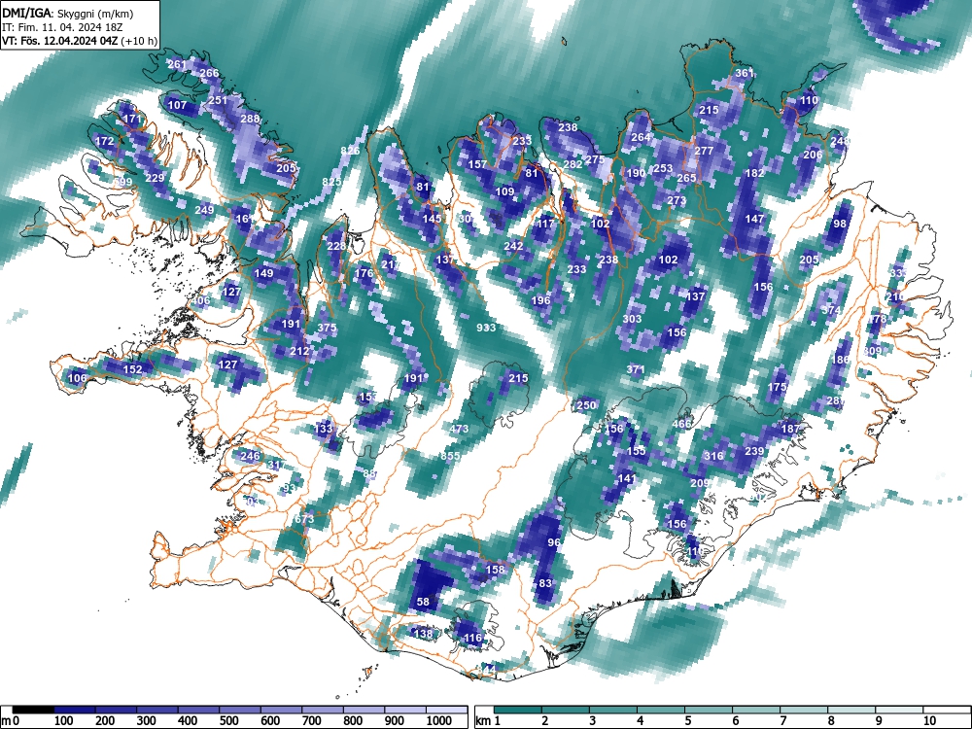Click the visibility value 303
Screen dimensions: 972x729
click(x=632, y=319)
